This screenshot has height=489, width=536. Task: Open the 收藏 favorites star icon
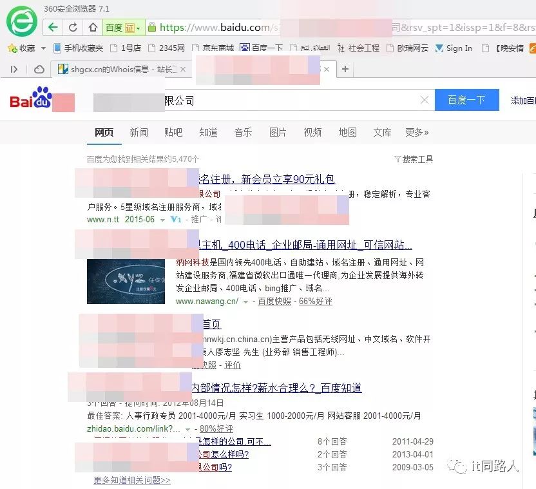[x=11, y=48]
